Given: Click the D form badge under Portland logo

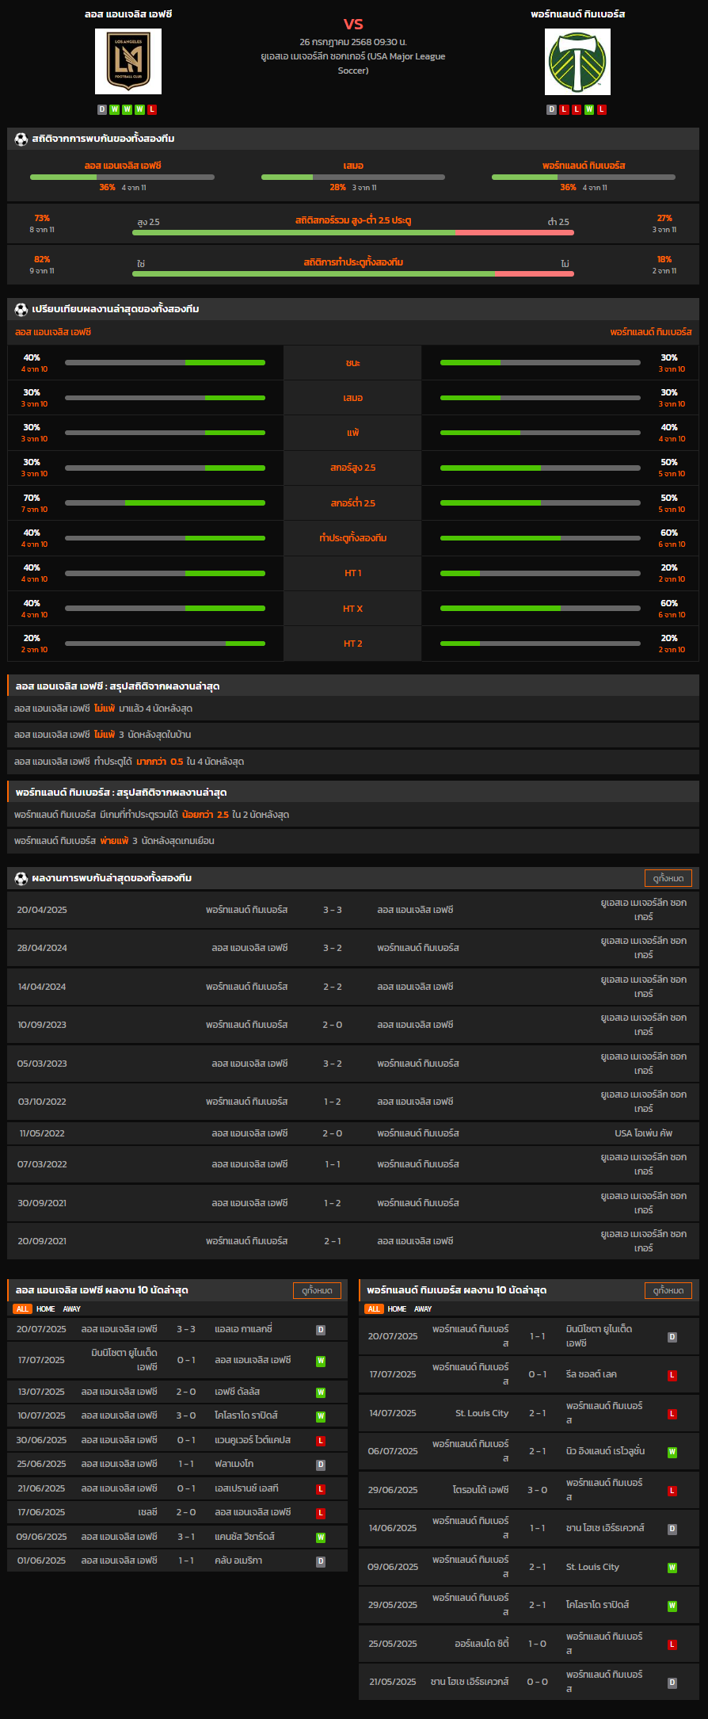Looking at the screenshot, I should [552, 109].
